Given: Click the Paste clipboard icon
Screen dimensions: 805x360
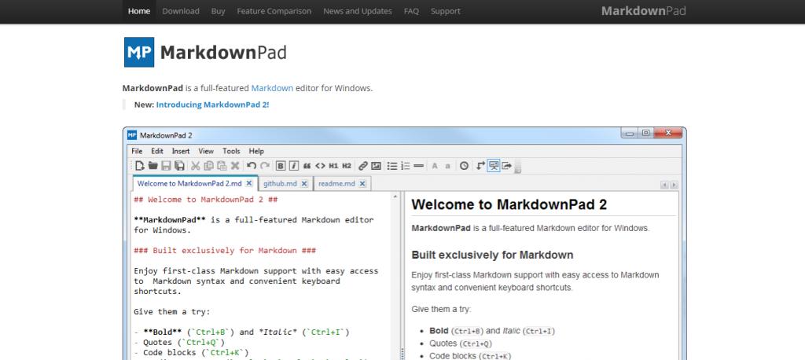Looking at the screenshot, I should click(222, 165).
